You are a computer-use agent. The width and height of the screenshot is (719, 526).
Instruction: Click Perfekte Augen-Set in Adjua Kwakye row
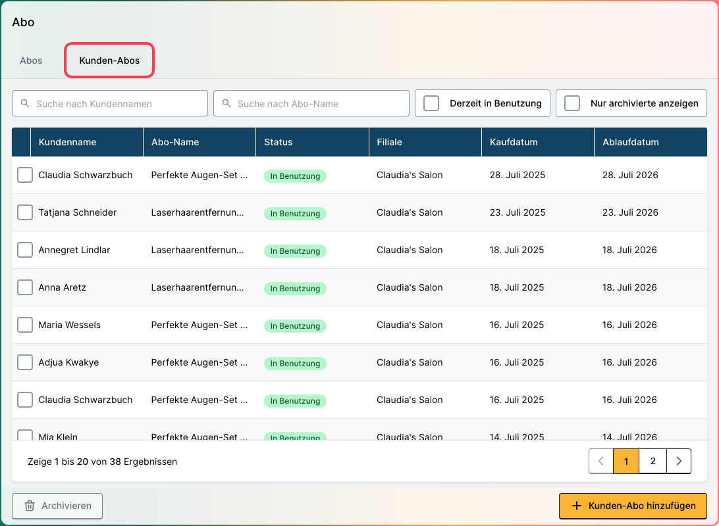[200, 362]
